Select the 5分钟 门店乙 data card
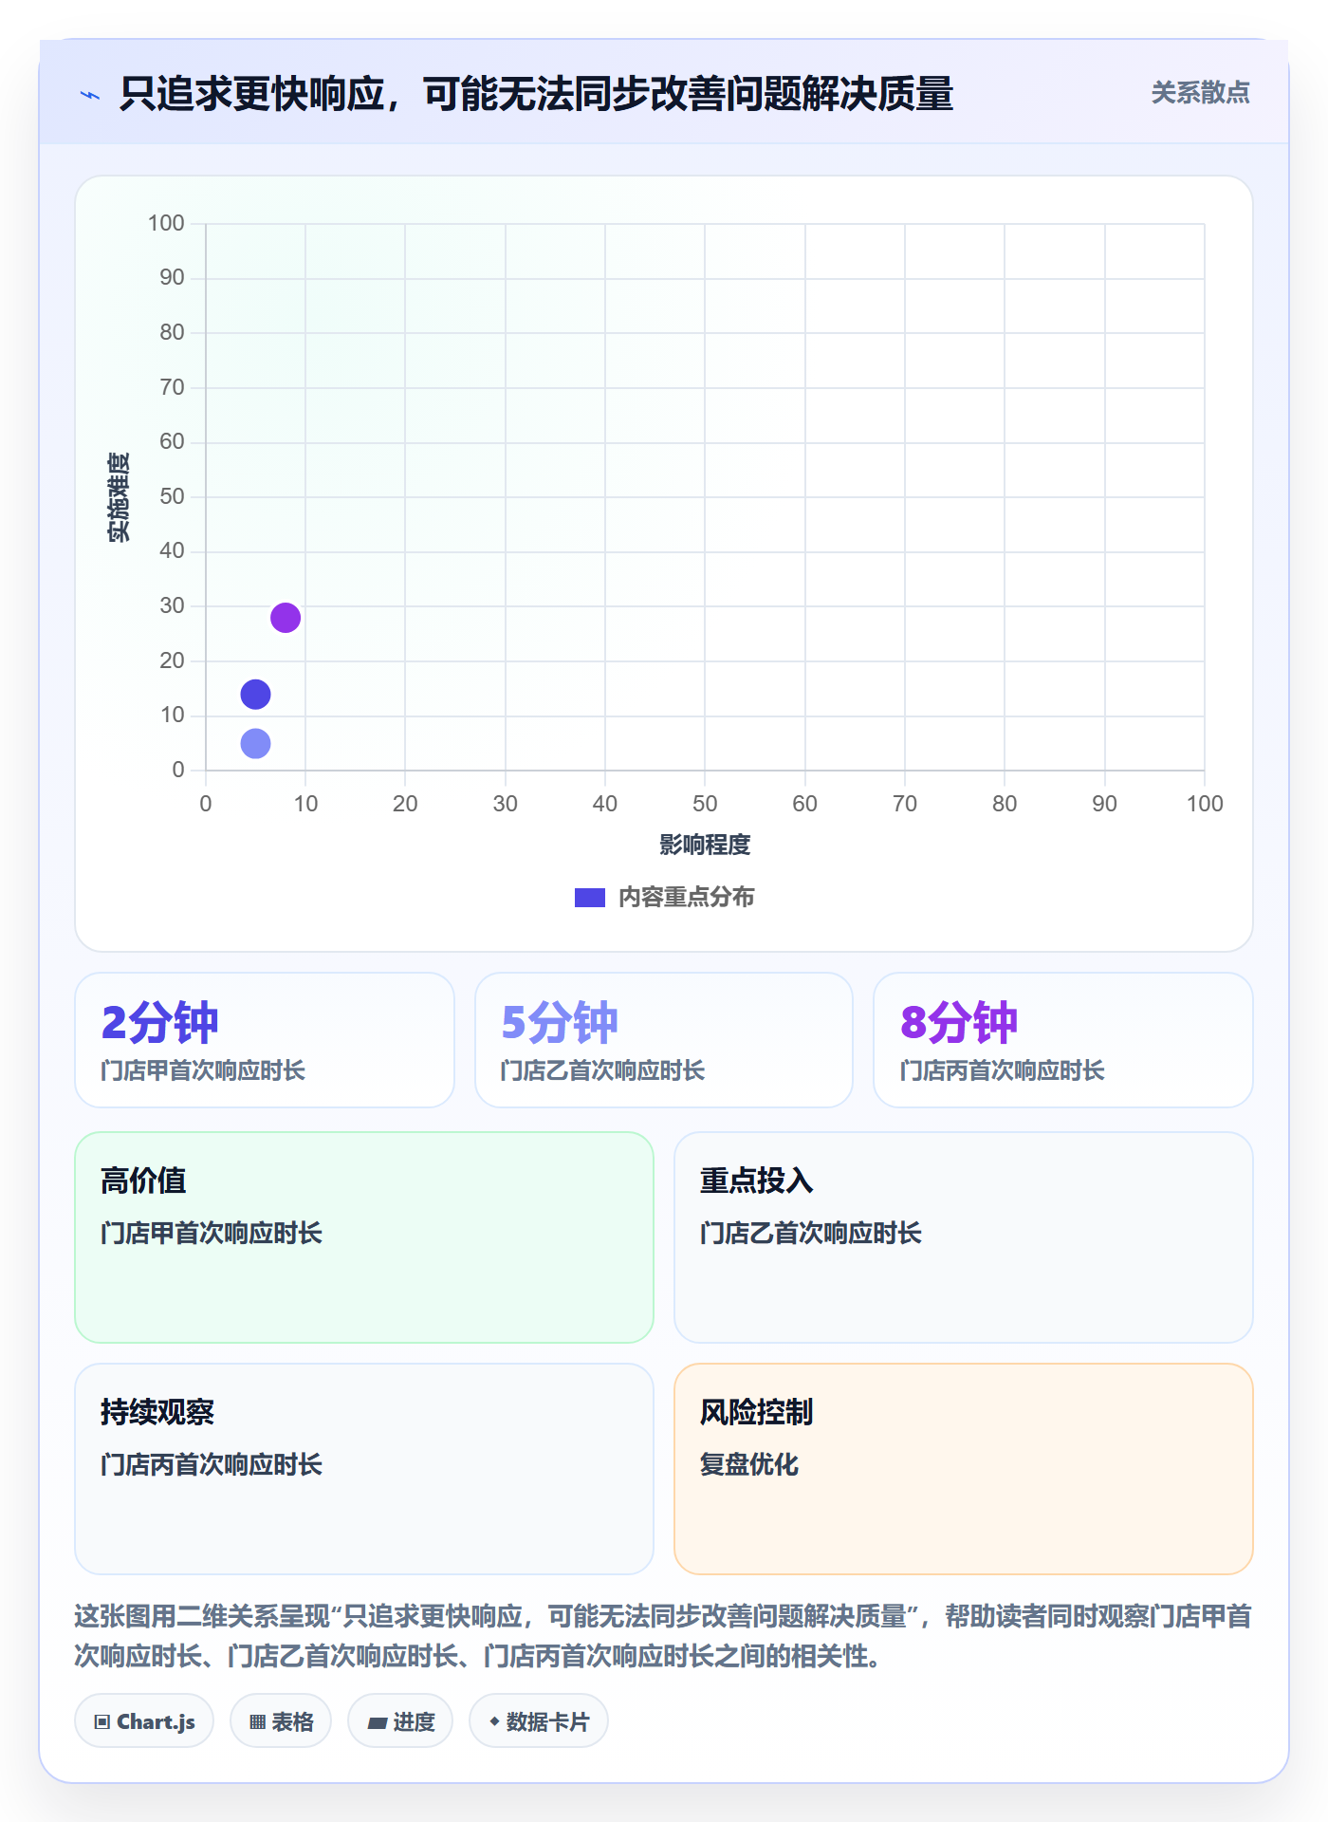The width and height of the screenshot is (1328, 1822). (x=664, y=1040)
